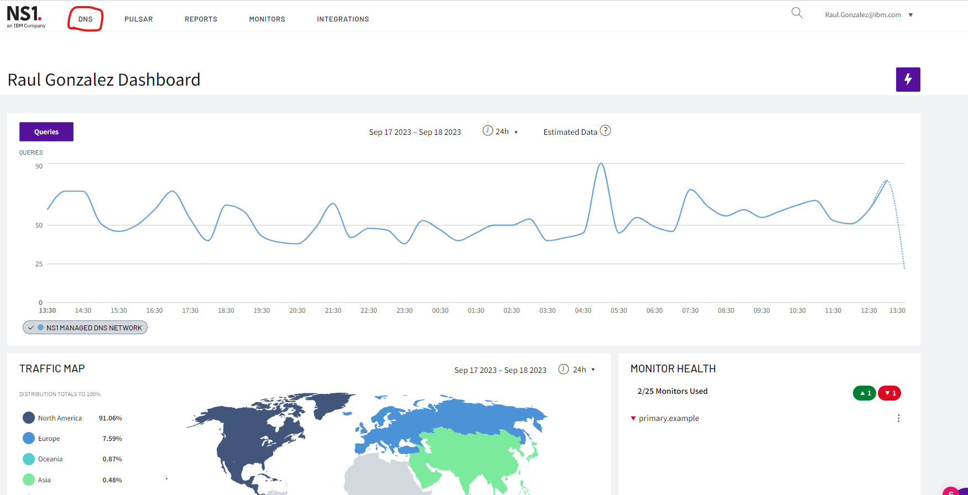Open the Integrations page
Viewport: 968px width, 495px height.
pyautogui.click(x=343, y=19)
